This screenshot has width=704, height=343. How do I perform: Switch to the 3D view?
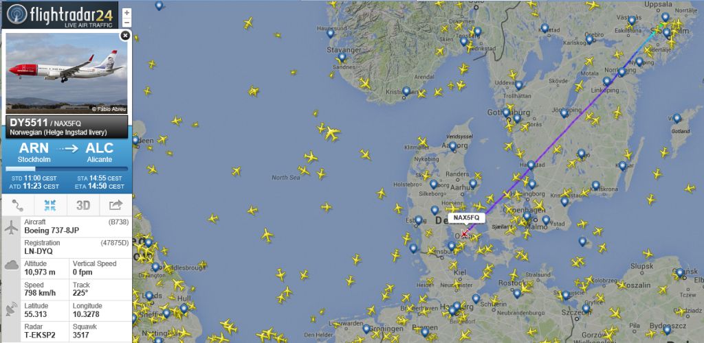click(83, 205)
